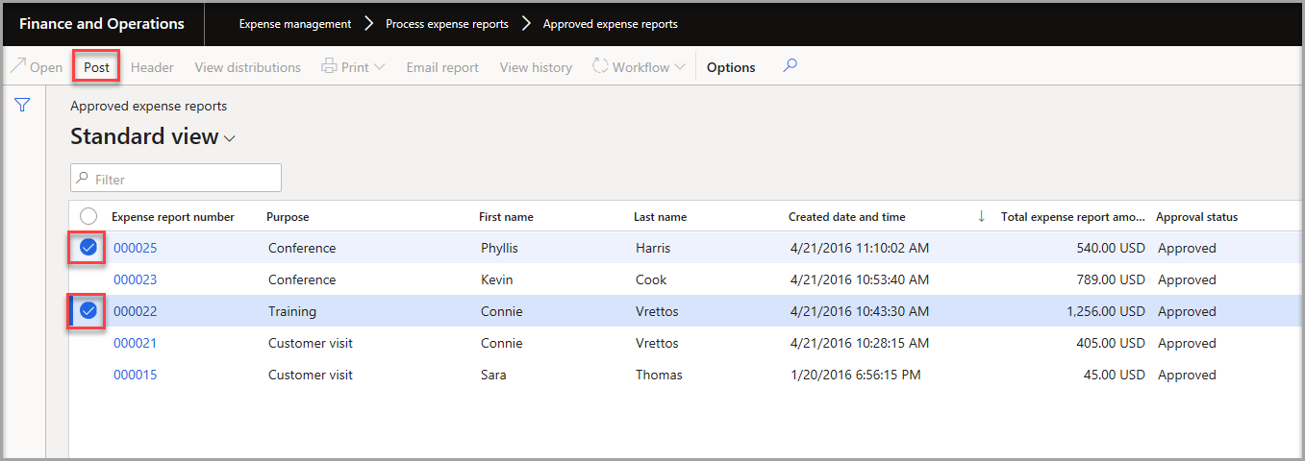Open expense report 000025

pos(135,248)
